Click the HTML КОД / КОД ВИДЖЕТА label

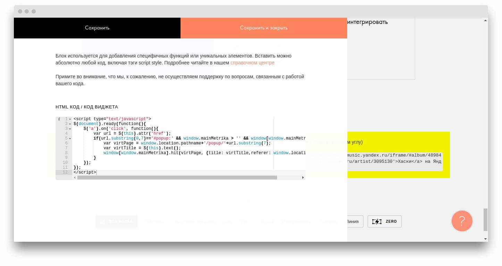tap(87, 107)
